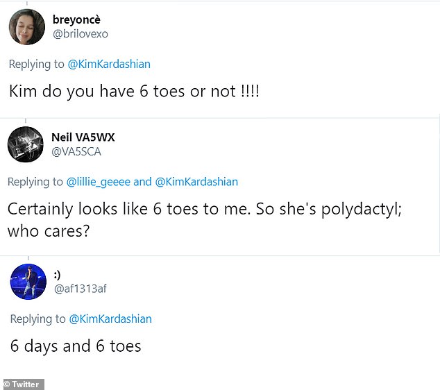Click the ":)" display name
Screen dimensions: 440x390
coord(56,275)
